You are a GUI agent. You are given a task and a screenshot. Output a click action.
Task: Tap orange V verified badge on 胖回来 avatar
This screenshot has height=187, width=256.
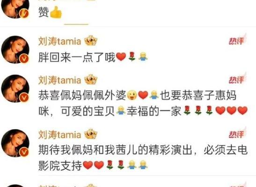coord(24,58)
